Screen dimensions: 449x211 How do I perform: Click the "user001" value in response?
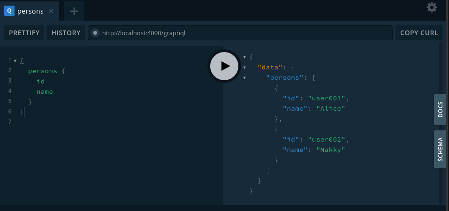[x=327, y=98]
